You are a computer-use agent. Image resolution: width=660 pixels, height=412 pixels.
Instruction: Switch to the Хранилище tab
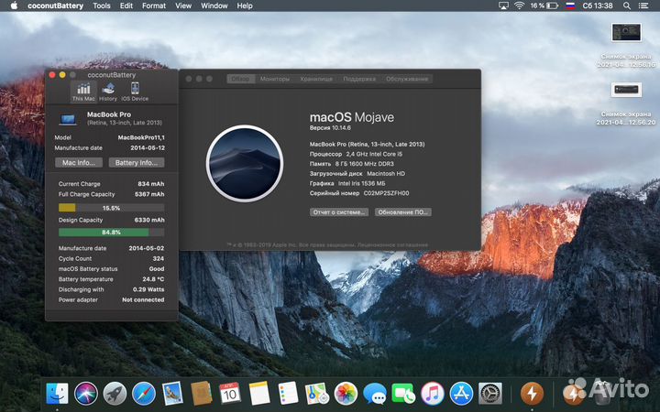point(316,79)
